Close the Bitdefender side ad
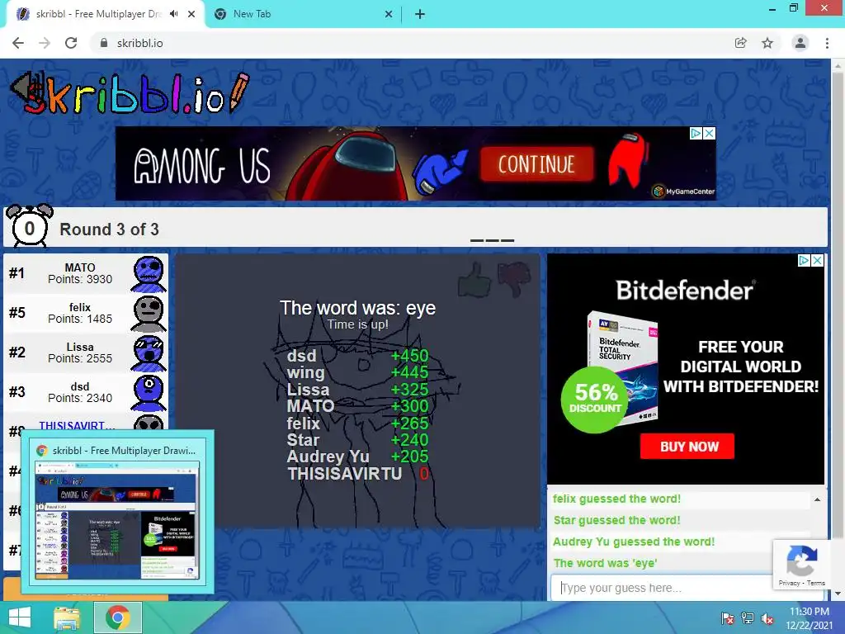 point(818,260)
